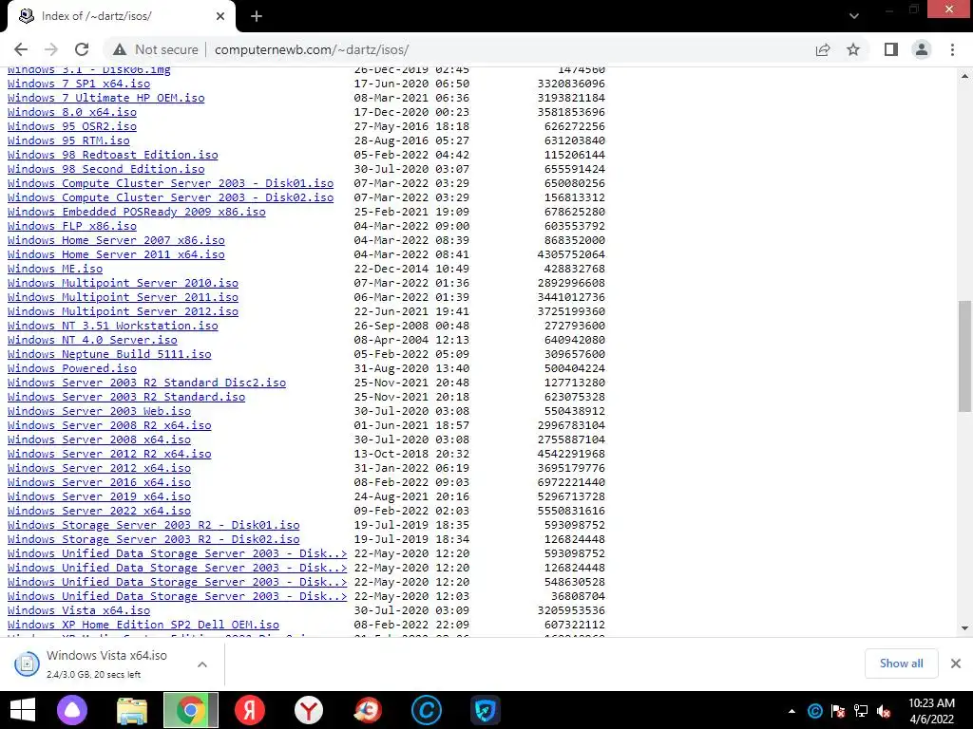Viewport: 973px width, 729px height.
Task: Select the date 22-Dec-2014 10:49
Action: pyautogui.click(x=411, y=269)
